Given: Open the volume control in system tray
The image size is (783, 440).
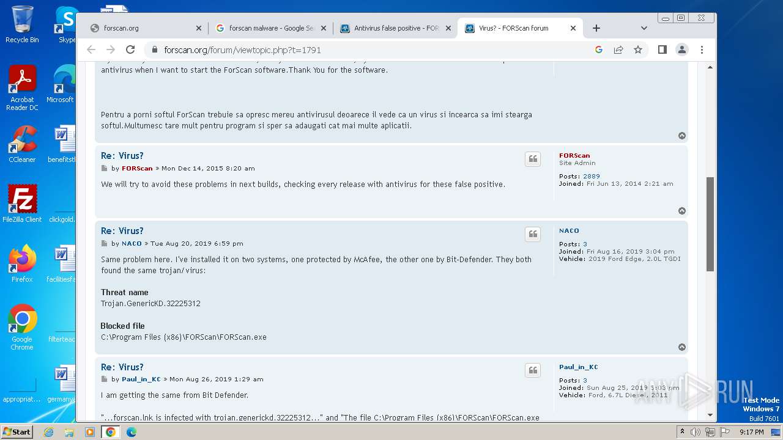Looking at the screenshot, I should pos(696,432).
